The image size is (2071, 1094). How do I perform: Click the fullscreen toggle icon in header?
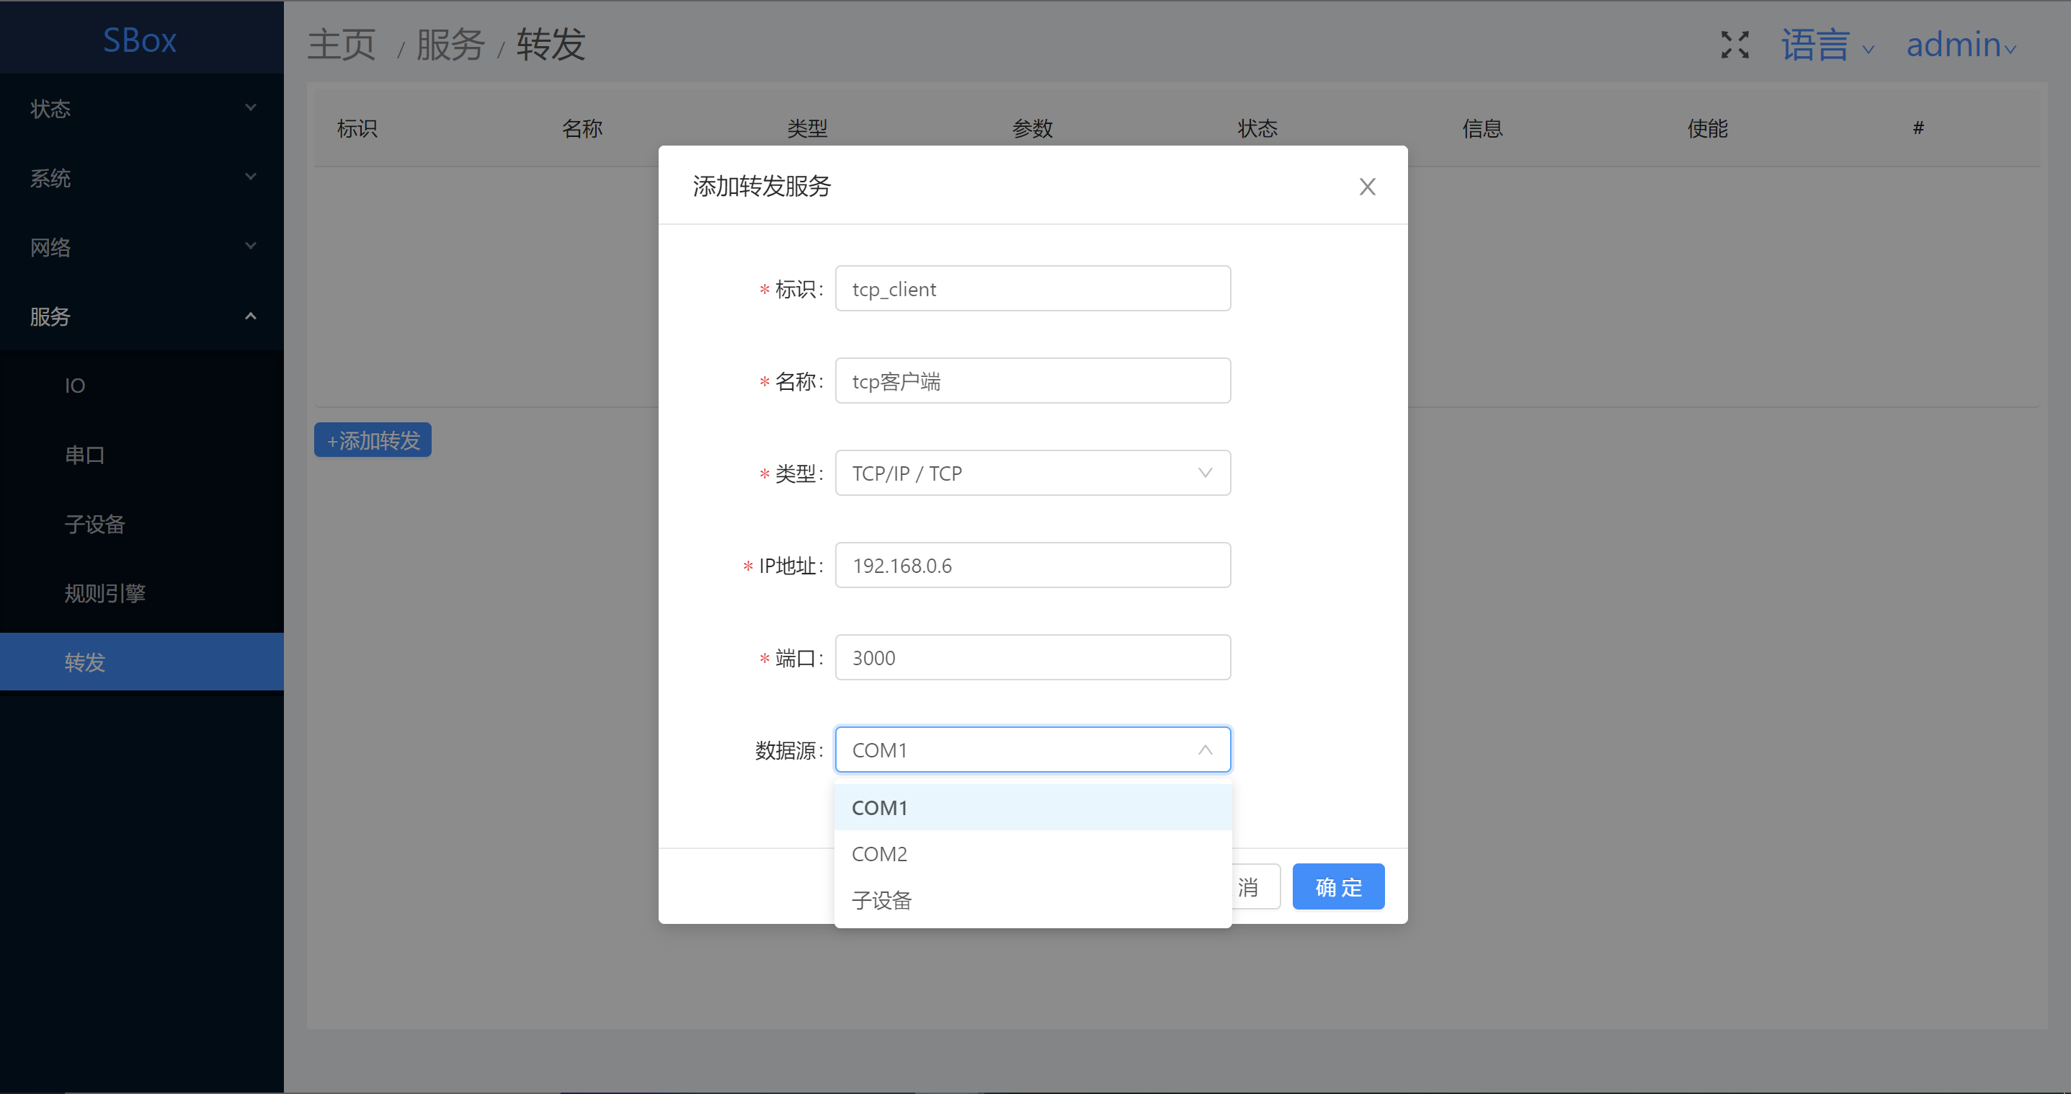click(x=1734, y=44)
